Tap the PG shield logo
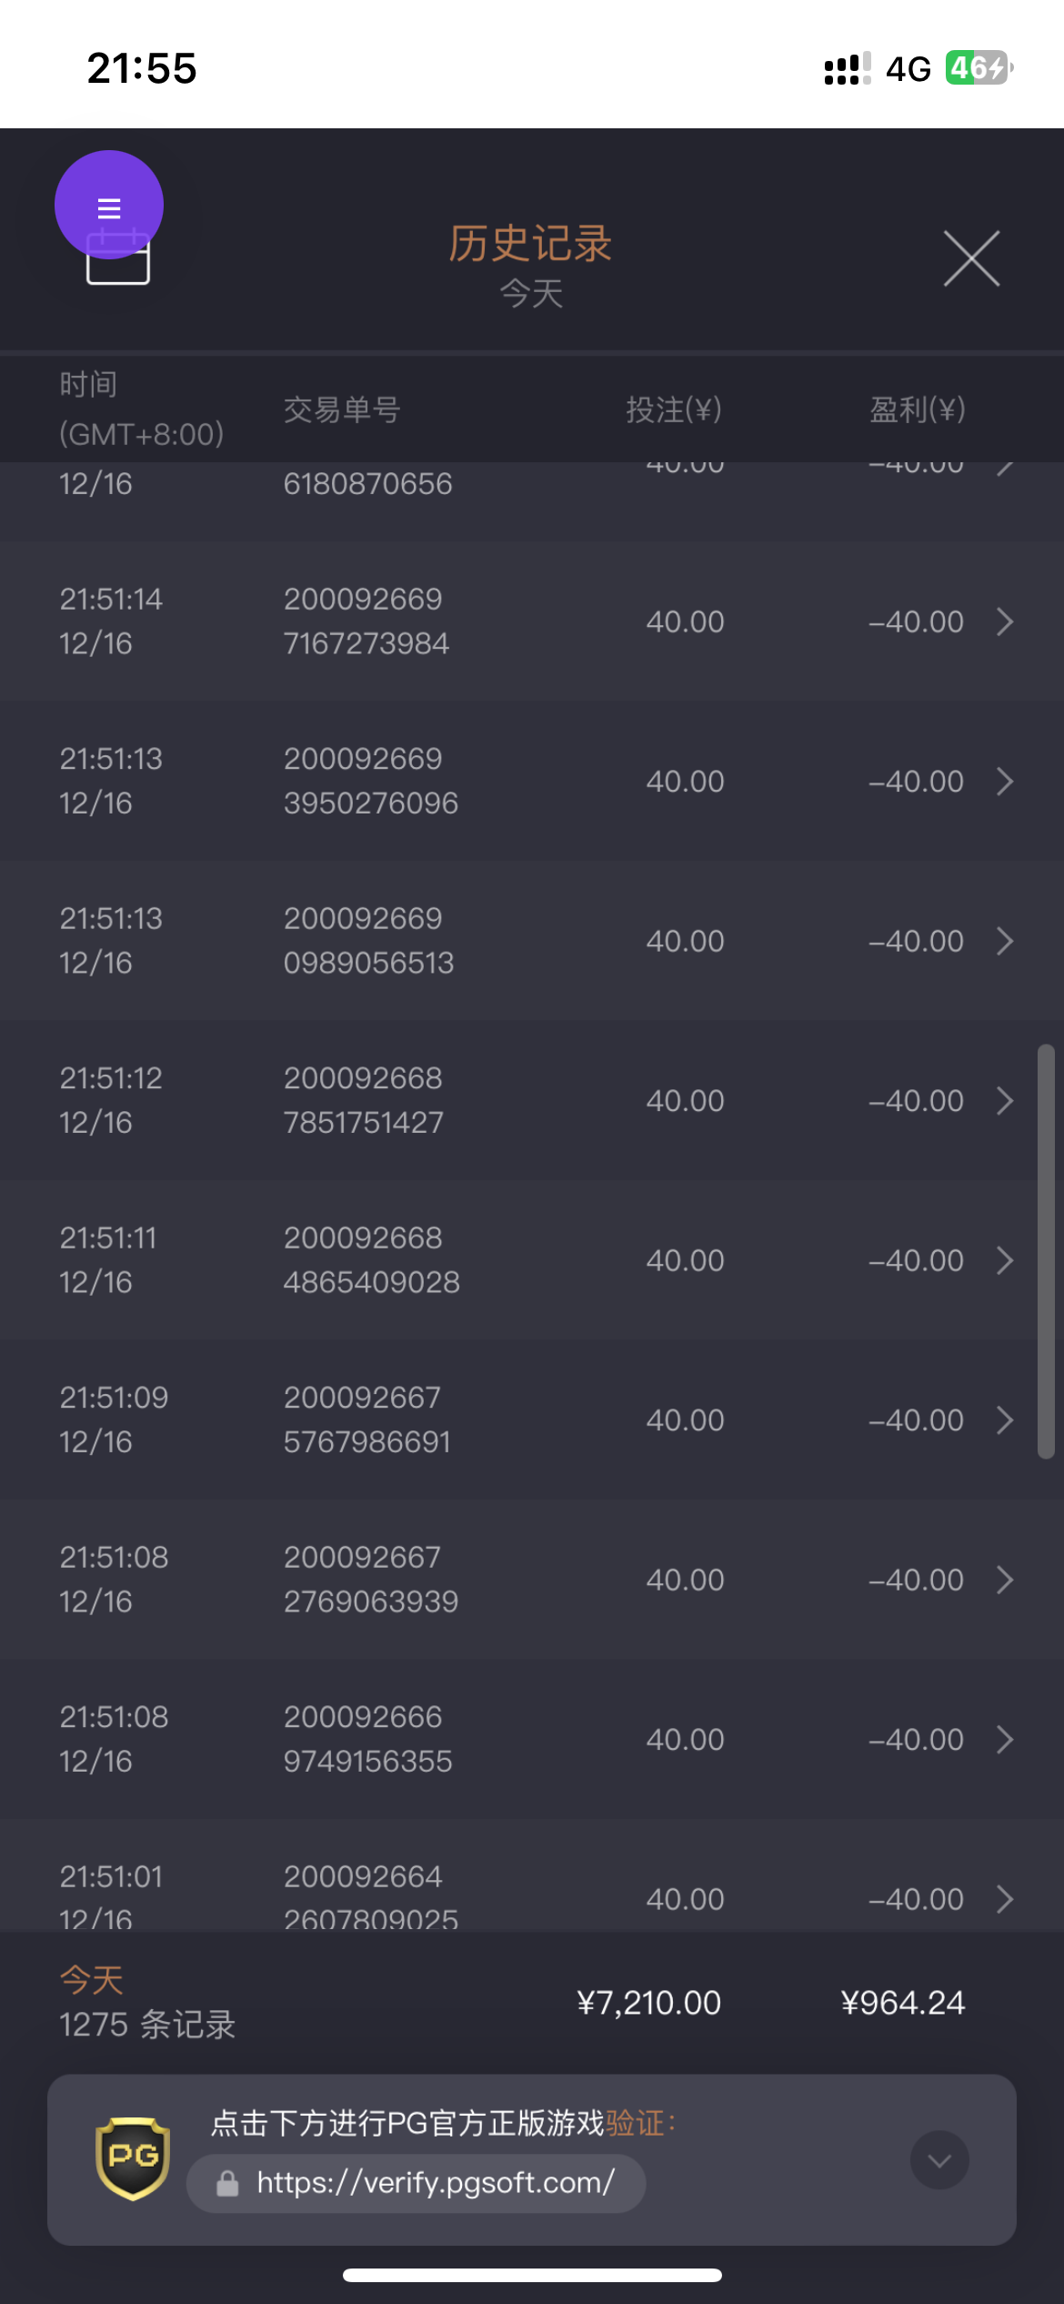Viewport: 1064px width, 2304px height. pyautogui.click(x=133, y=2158)
